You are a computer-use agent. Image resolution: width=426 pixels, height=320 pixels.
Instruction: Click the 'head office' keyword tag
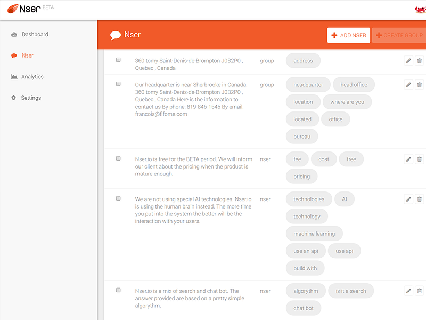[354, 85]
